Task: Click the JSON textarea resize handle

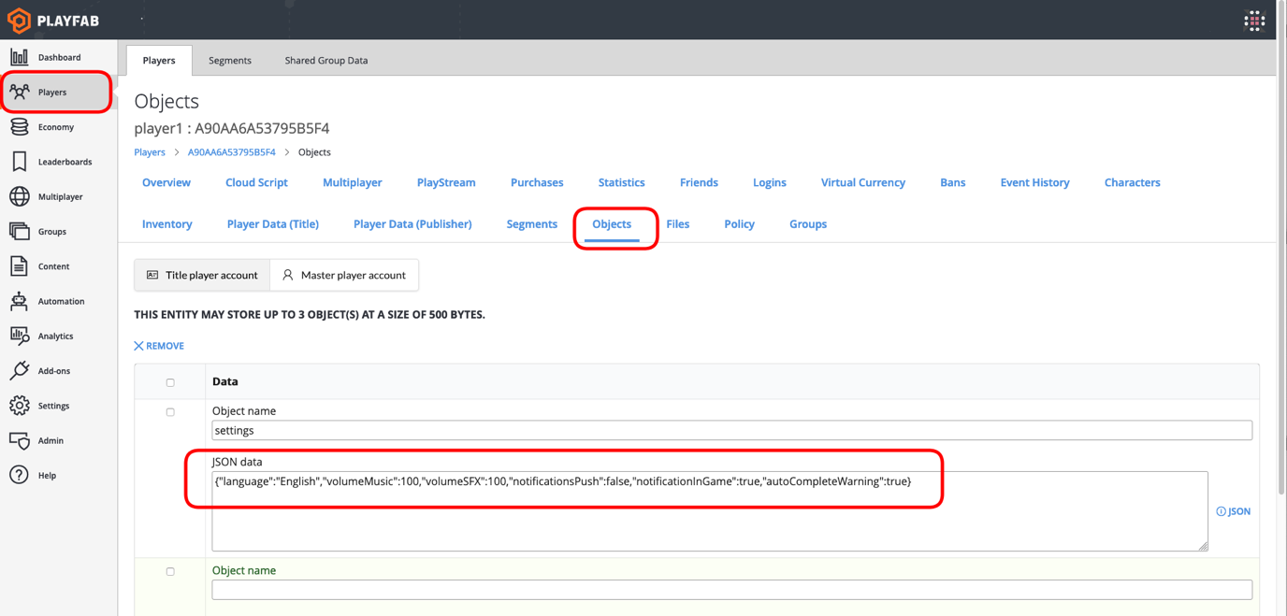Action: (x=1203, y=546)
